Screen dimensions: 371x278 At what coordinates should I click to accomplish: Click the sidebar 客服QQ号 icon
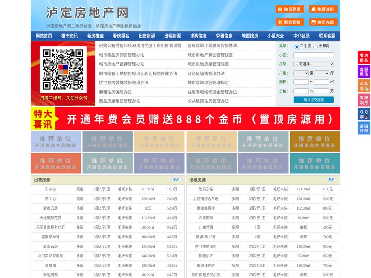click(364, 100)
